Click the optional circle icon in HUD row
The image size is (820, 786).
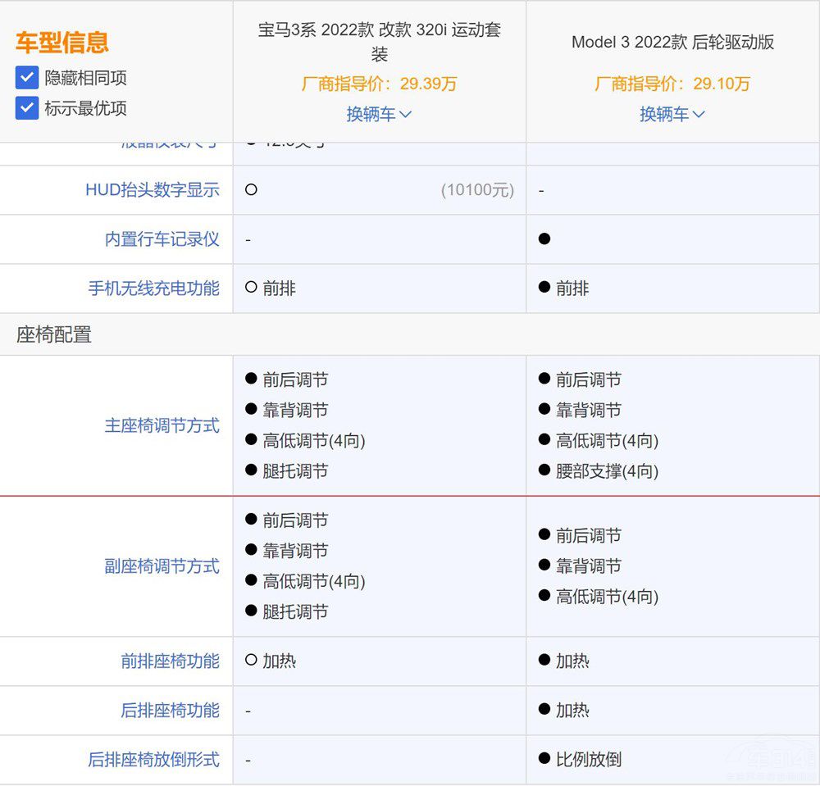pyautogui.click(x=252, y=190)
